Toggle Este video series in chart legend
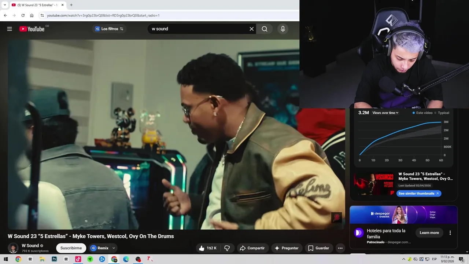Screen dimensions: 469x264 pyautogui.click(x=422, y=113)
